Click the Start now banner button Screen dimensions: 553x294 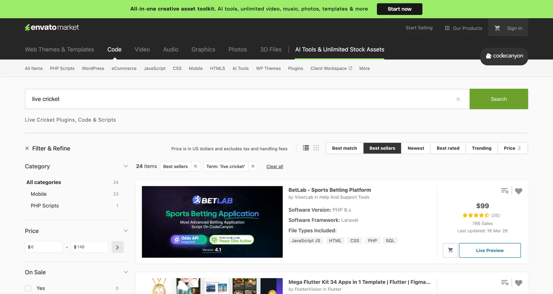400,9
